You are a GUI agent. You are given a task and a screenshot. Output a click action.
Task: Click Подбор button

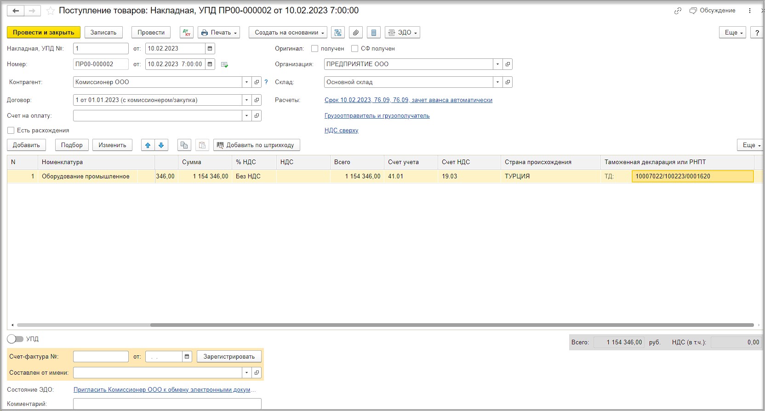72,145
